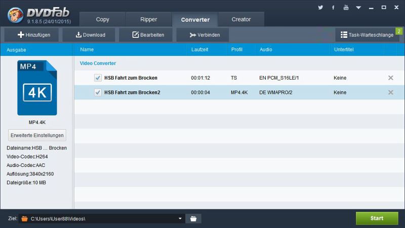Click the Audio column header
Screen dimensions: 405x228
click(x=266, y=49)
